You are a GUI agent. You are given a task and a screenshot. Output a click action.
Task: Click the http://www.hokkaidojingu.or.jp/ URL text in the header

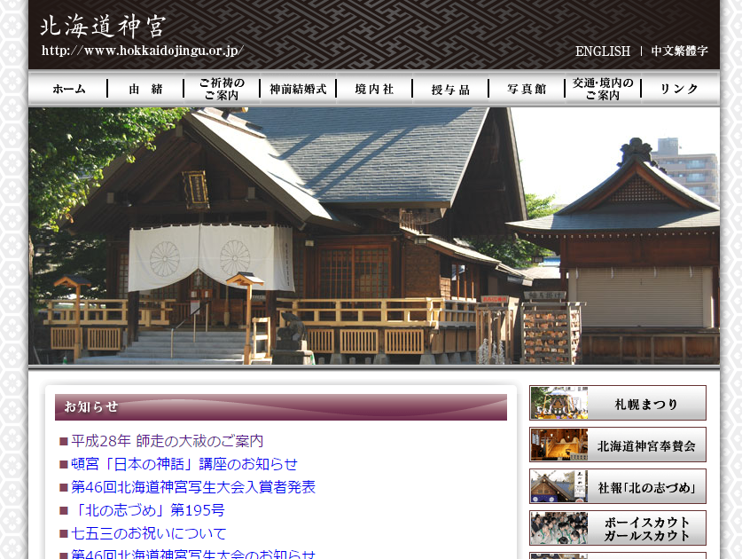(143, 51)
